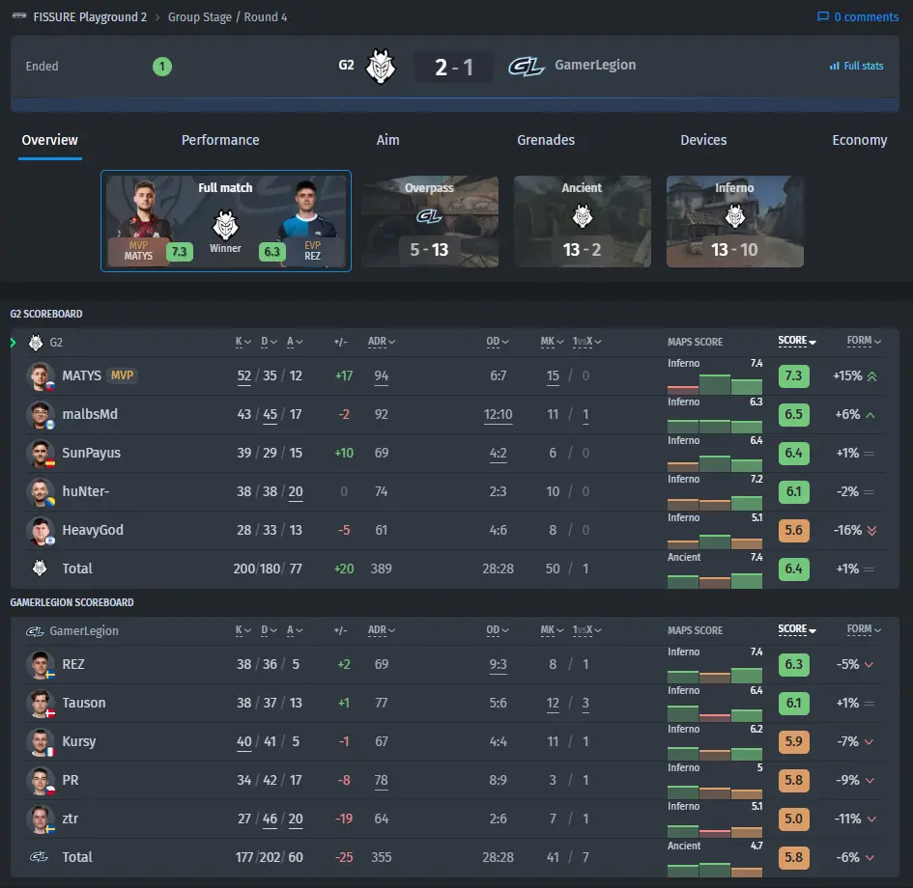Sort G2 scoreboard by kills column
This screenshot has height=888, width=913.
[243, 342]
